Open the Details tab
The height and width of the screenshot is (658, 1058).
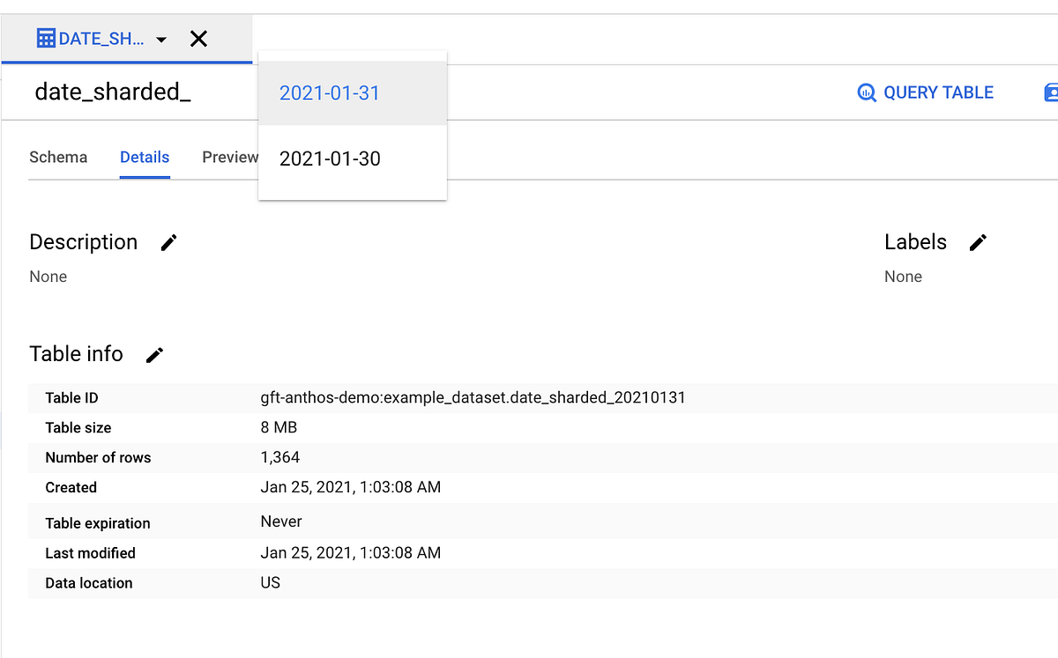coord(145,157)
